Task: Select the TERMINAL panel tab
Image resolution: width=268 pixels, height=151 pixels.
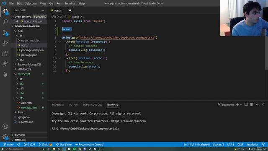Action: 112,104
